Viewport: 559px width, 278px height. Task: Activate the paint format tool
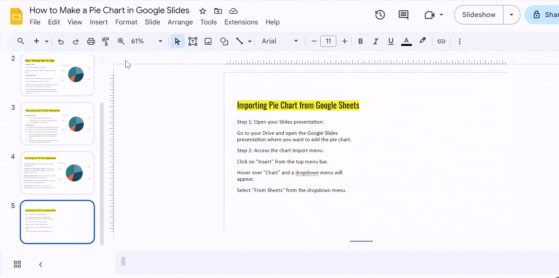click(x=106, y=41)
